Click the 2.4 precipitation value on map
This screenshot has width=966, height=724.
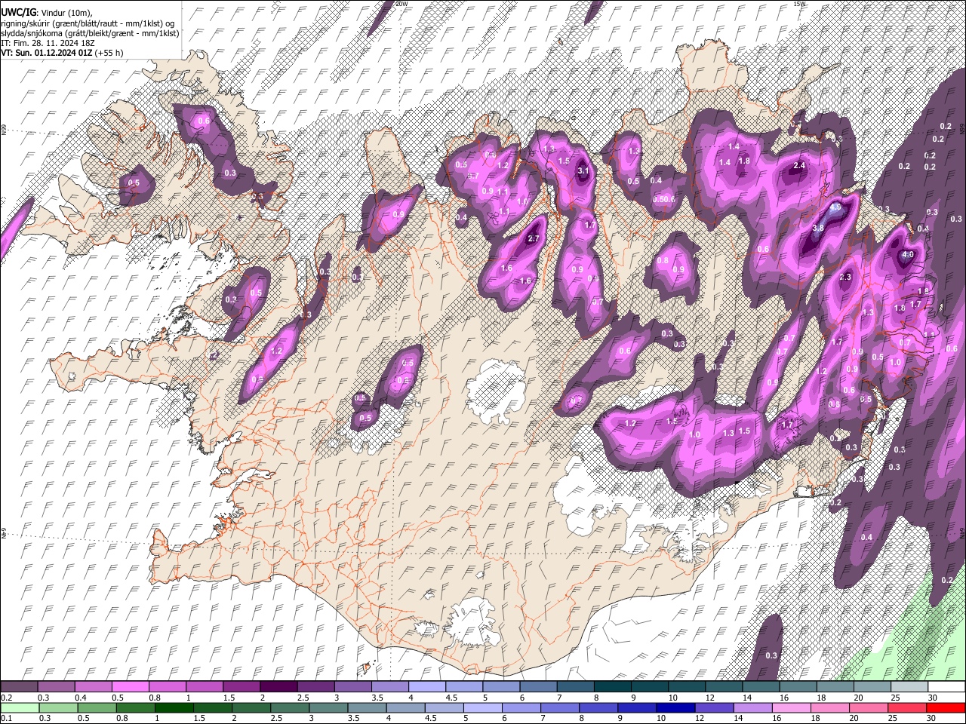point(800,165)
